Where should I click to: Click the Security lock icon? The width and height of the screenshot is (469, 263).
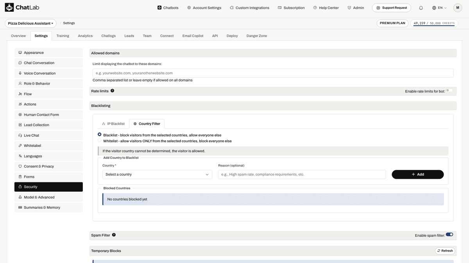(20, 187)
